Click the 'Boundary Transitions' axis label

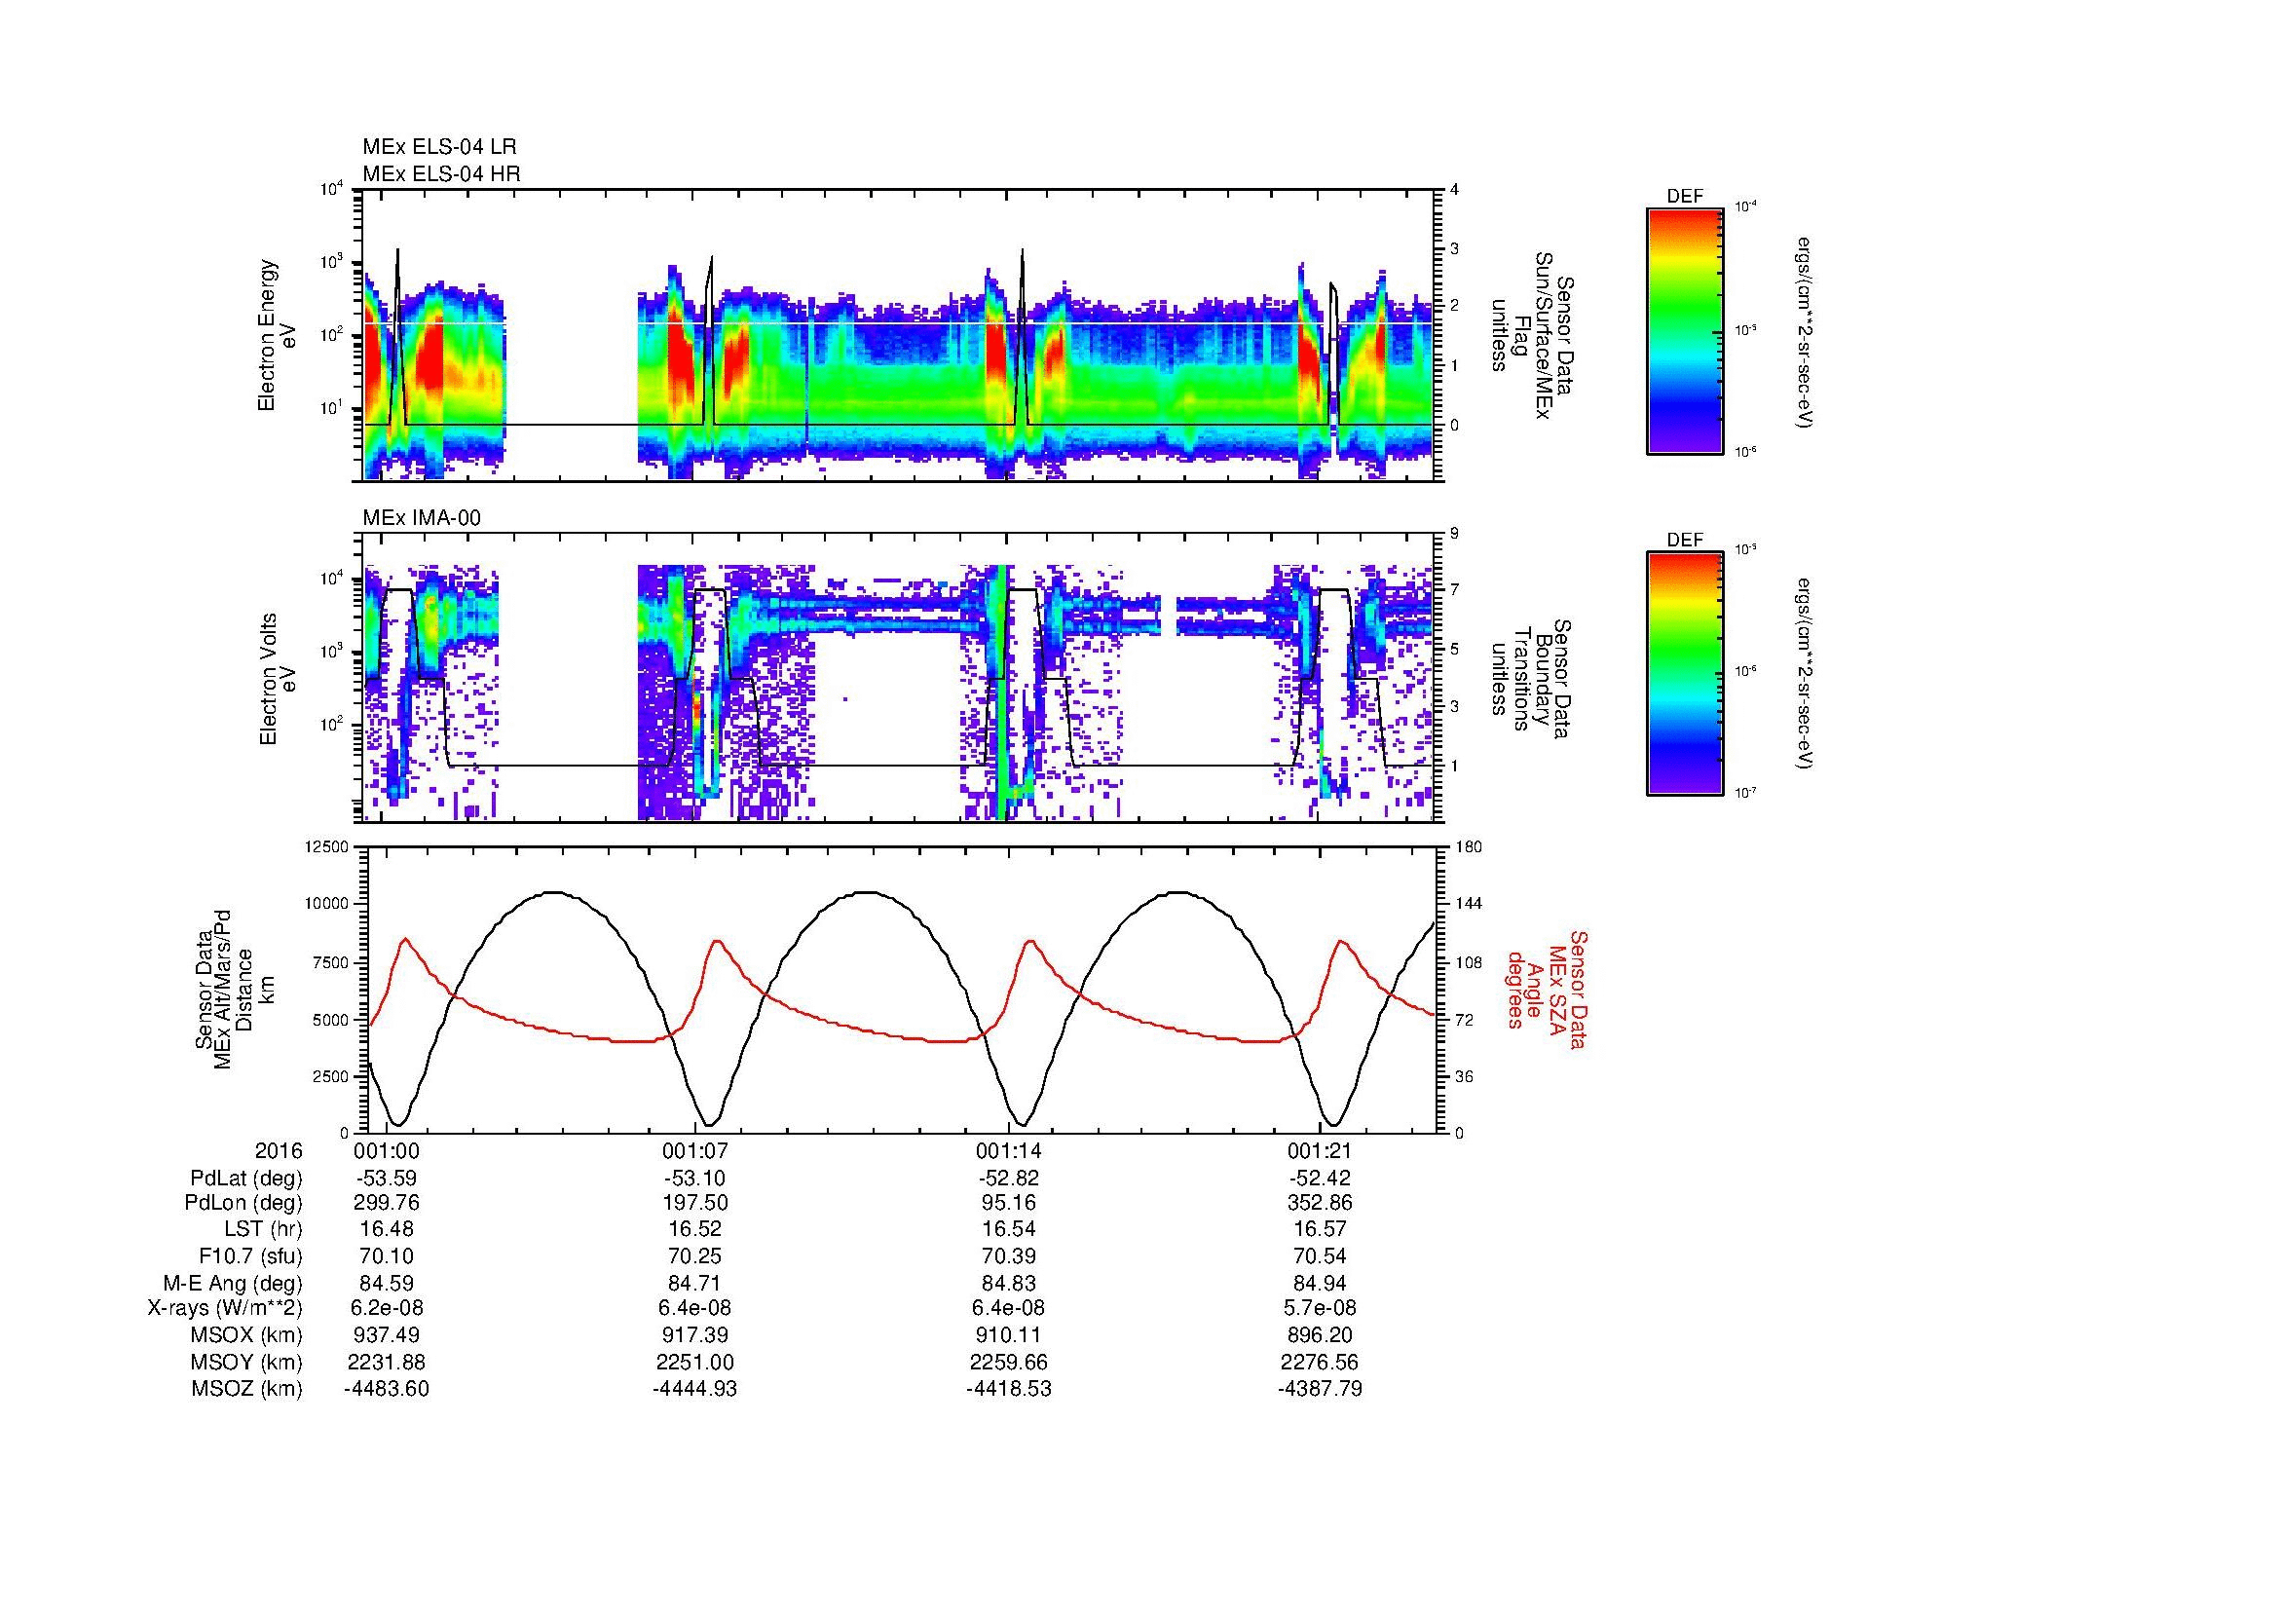tap(1534, 679)
